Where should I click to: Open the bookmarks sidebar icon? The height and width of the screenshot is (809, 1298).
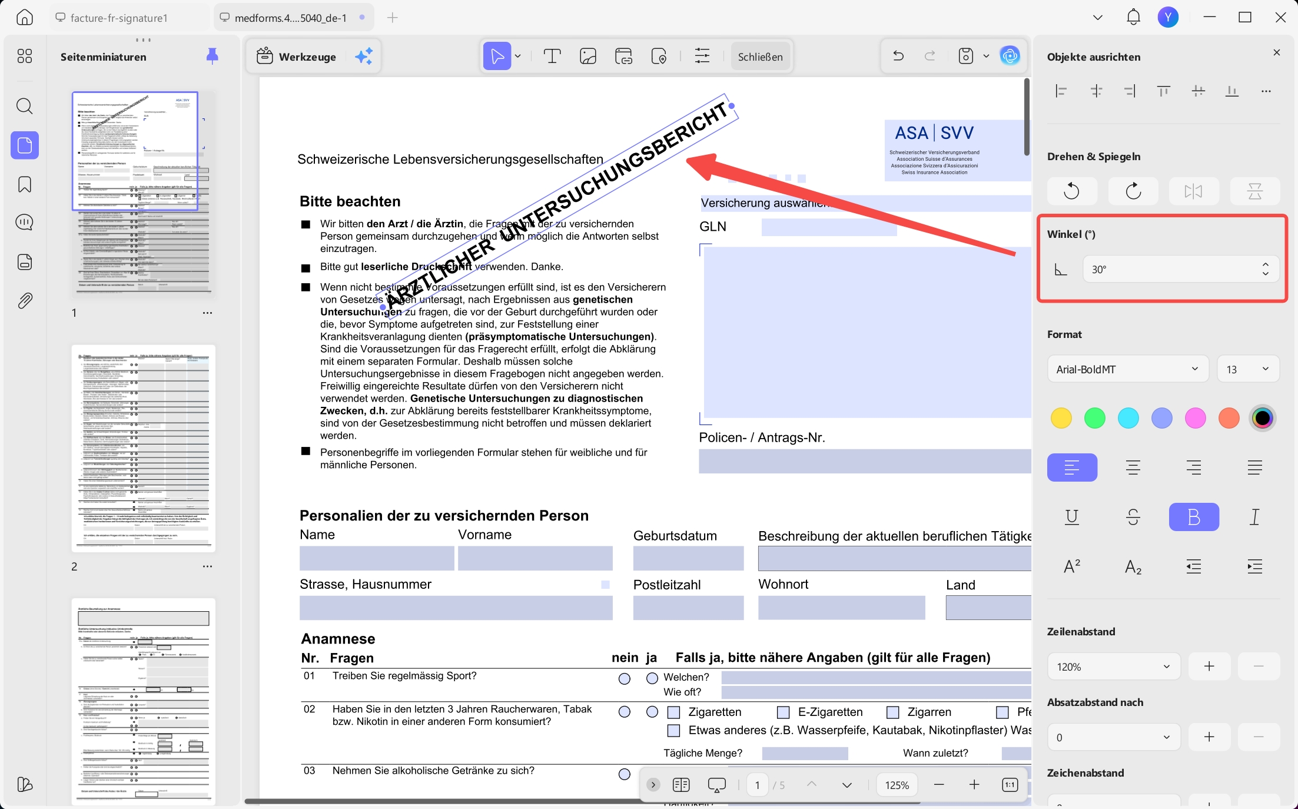(x=25, y=184)
